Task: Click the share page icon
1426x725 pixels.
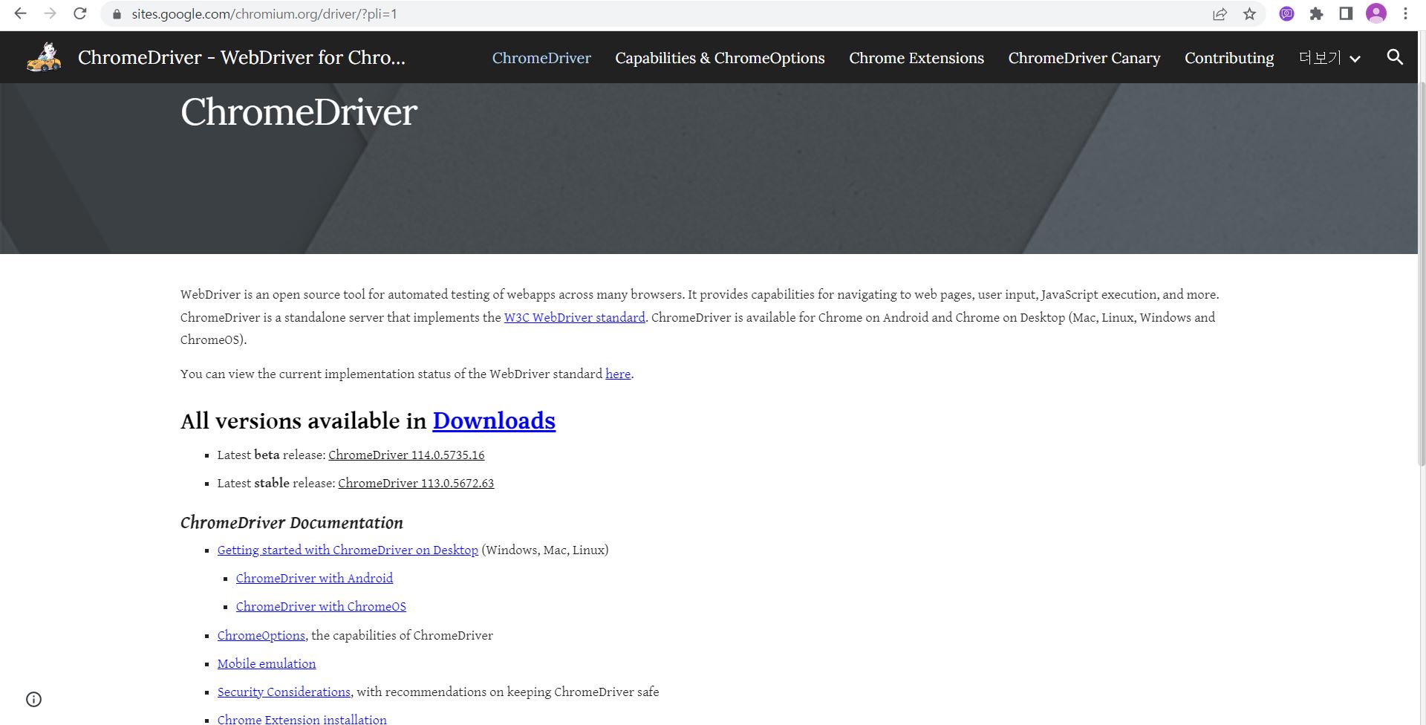Action: point(1220,14)
